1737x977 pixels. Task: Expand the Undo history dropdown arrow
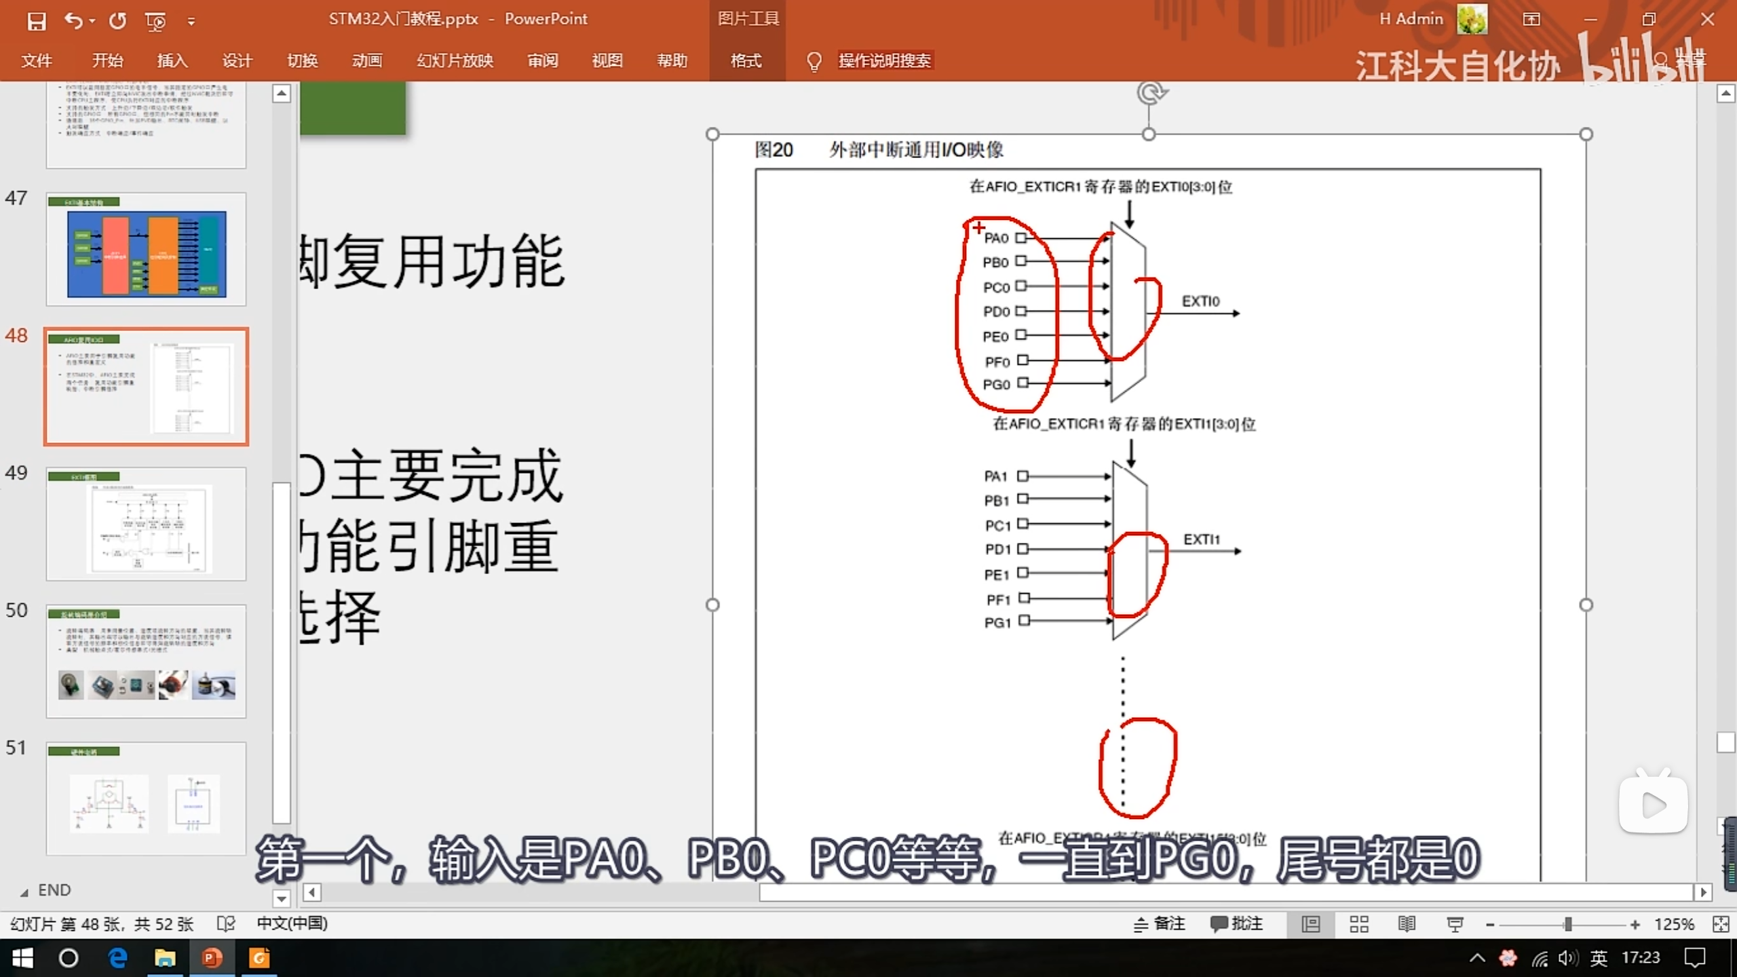[92, 22]
